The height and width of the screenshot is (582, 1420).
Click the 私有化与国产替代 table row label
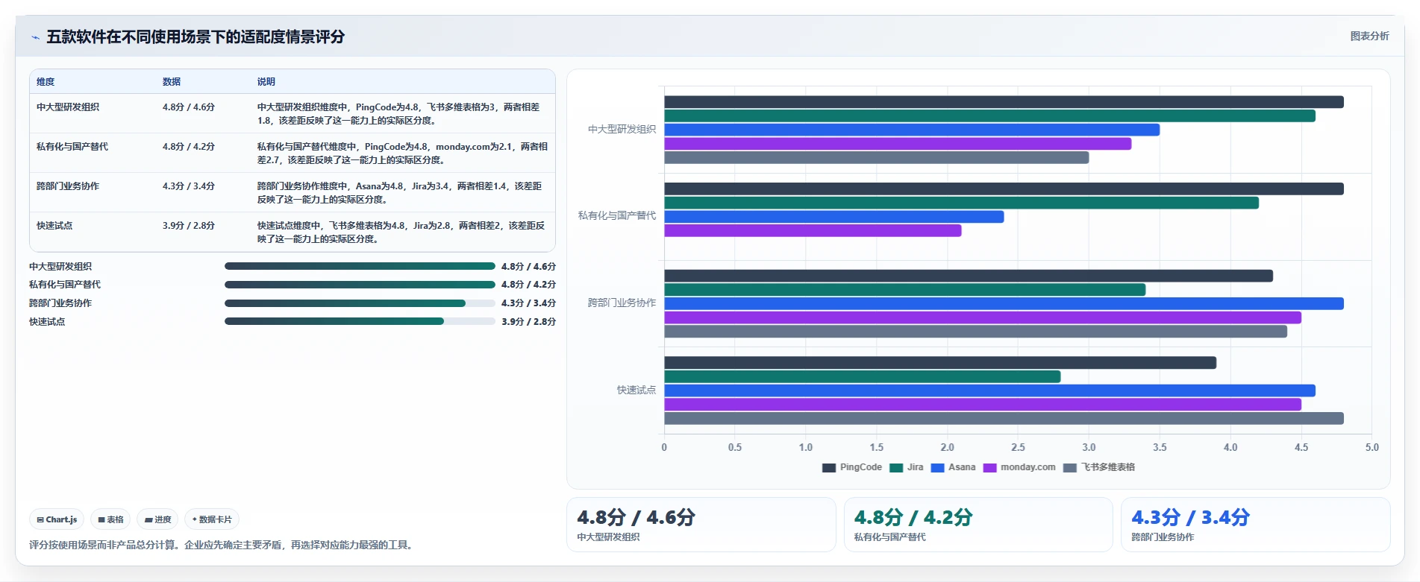(72, 147)
